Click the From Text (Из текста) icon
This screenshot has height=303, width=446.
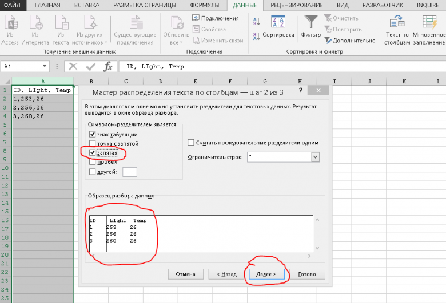pyautogui.click(x=61, y=22)
